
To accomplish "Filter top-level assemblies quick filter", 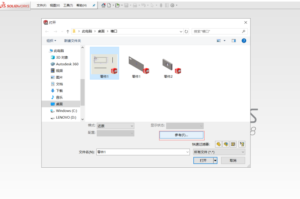I will point(242,144).
